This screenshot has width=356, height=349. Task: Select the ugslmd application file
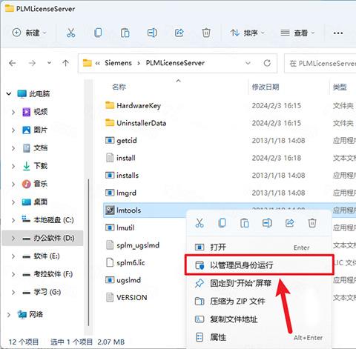click(128, 280)
